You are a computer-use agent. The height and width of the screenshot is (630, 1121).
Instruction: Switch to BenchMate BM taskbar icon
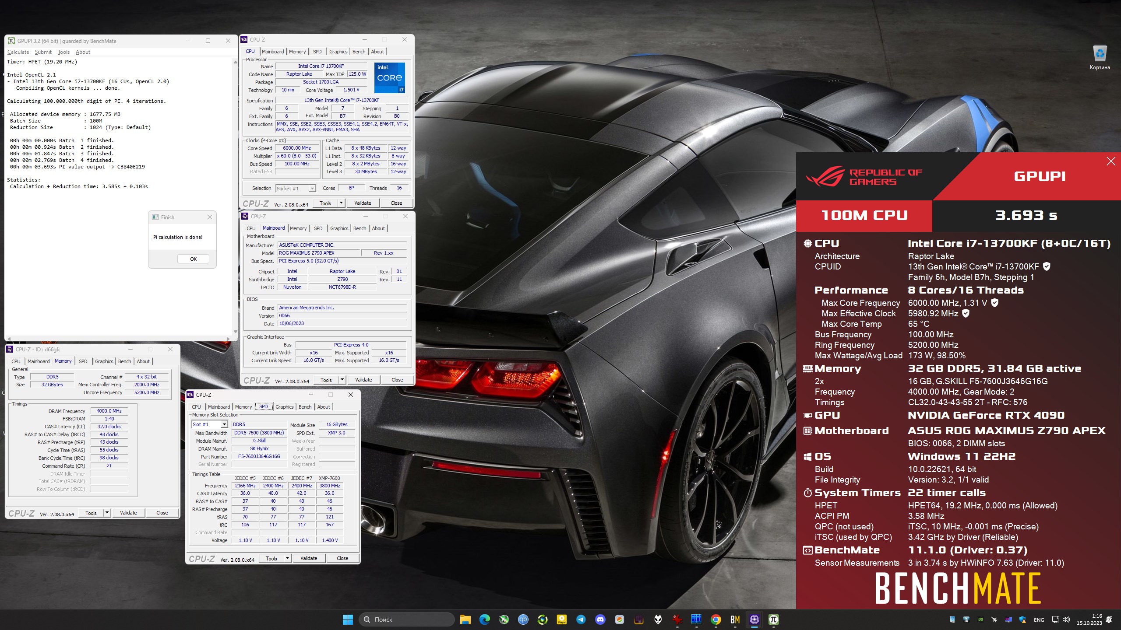coord(735,619)
